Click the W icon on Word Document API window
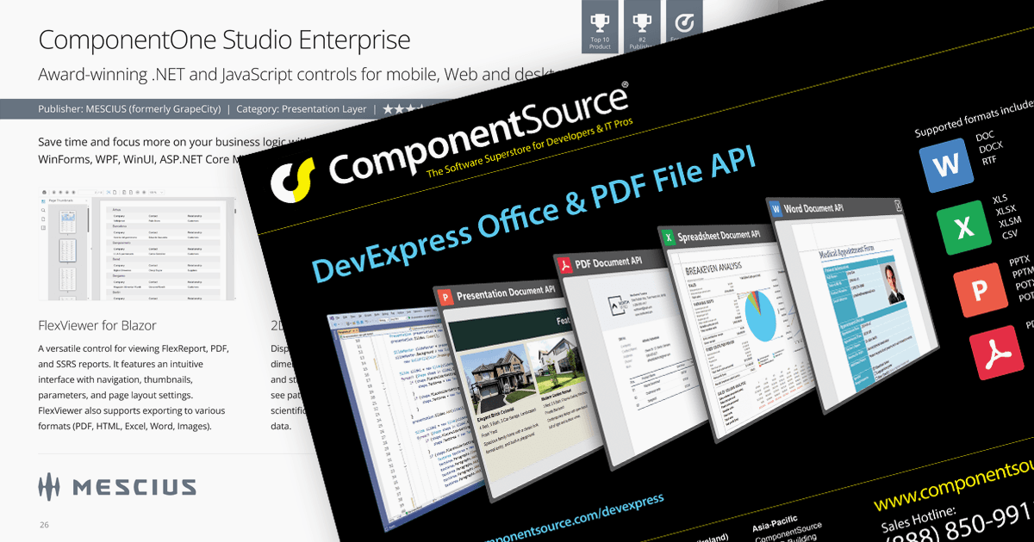Screen dimensions: 1034x542 tap(775, 208)
